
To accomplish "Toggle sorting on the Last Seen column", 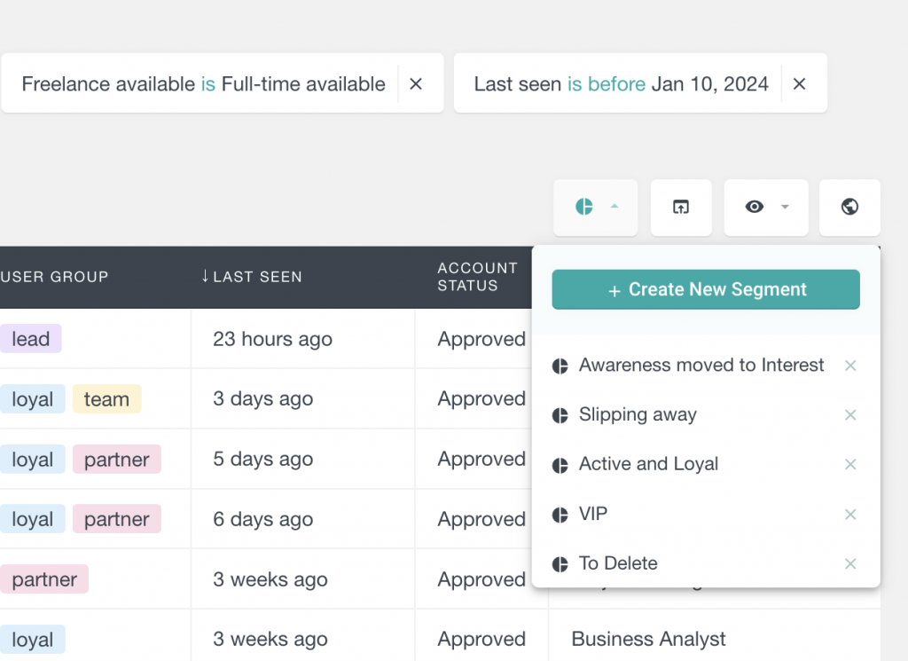I will click(251, 276).
